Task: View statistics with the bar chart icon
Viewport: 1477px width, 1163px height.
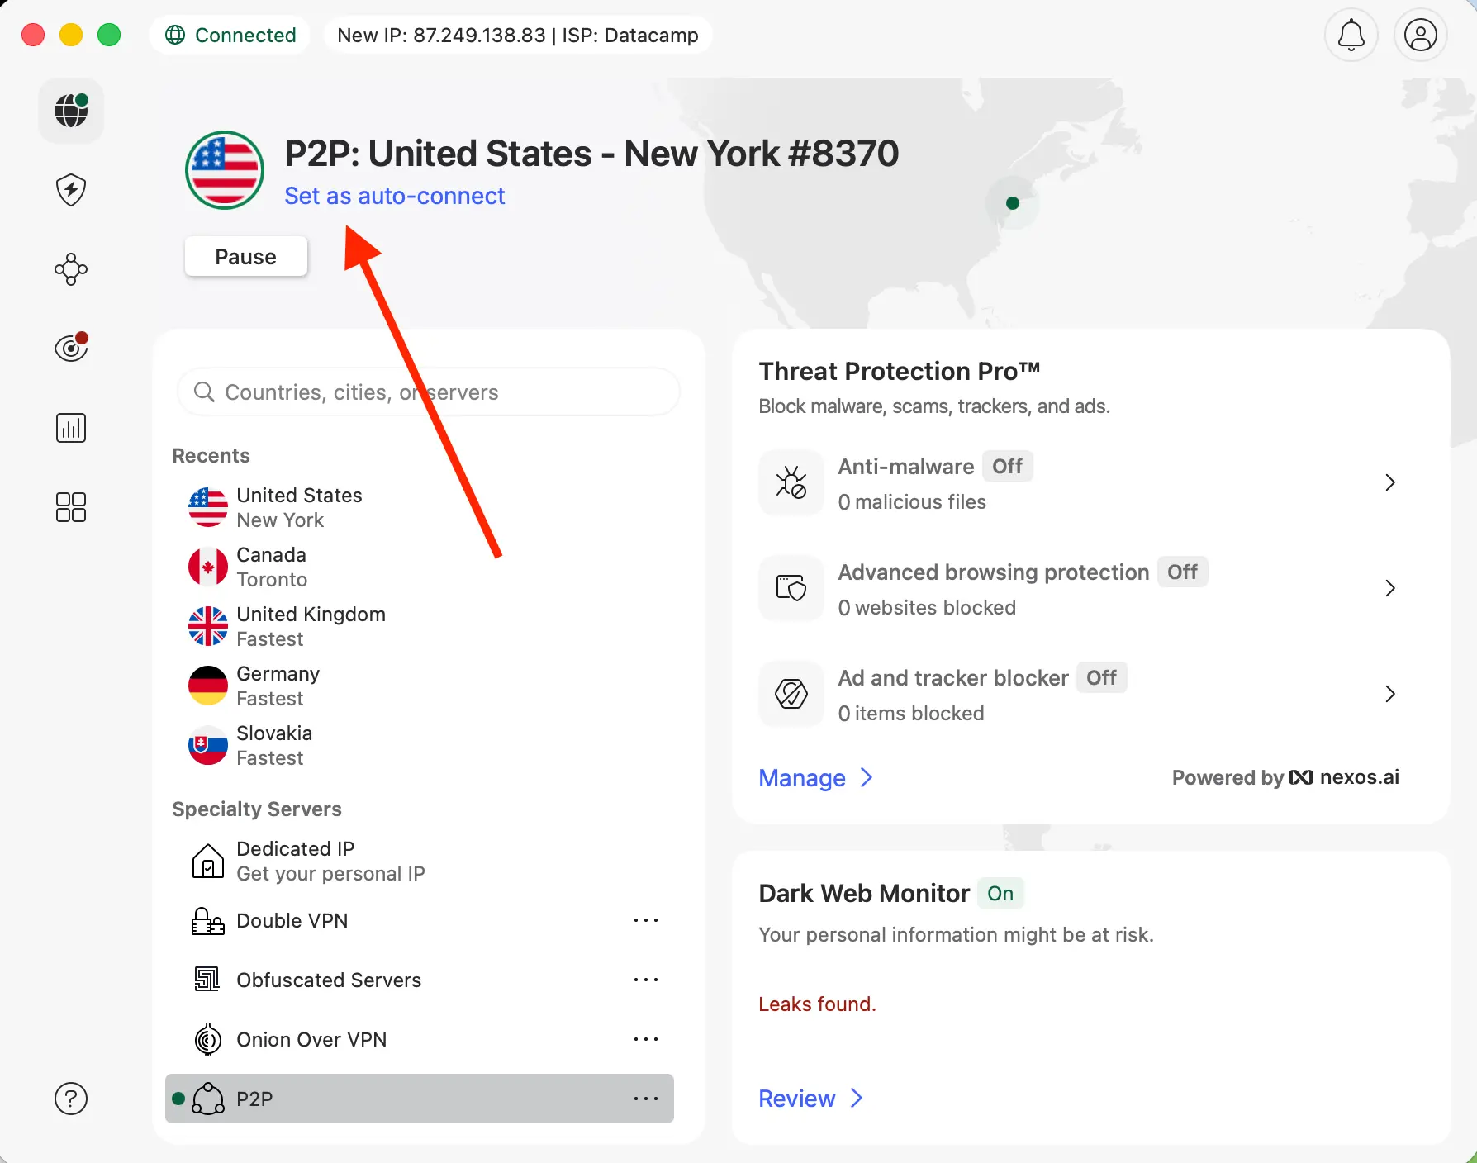Action: (71, 427)
